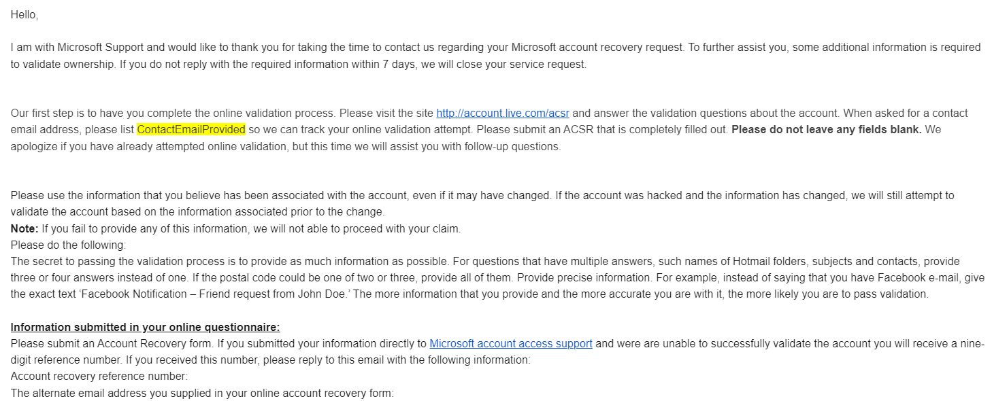Open the Microsoft account access support link
Viewport: 992px width, 401px height.
510,343
